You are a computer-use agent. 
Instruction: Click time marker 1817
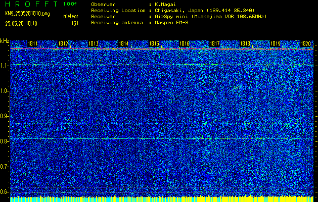[214, 43]
